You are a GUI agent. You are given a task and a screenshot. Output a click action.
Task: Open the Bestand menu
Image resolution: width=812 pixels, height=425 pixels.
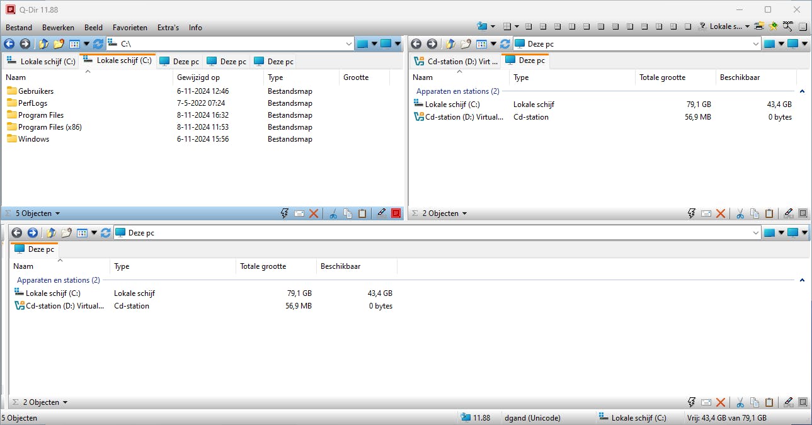(19, 27)
